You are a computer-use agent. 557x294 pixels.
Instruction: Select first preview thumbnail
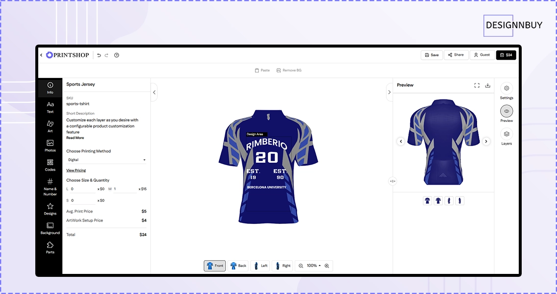point(428,200)
